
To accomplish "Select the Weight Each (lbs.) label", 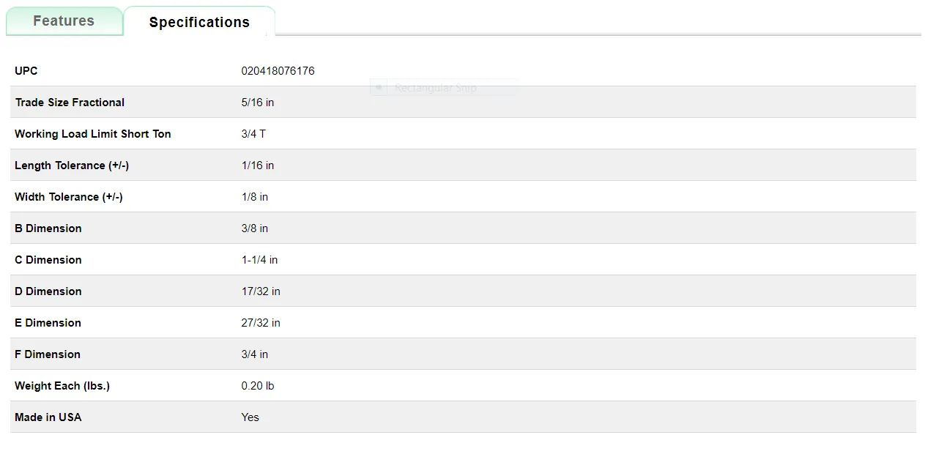I will coord(62,386).
